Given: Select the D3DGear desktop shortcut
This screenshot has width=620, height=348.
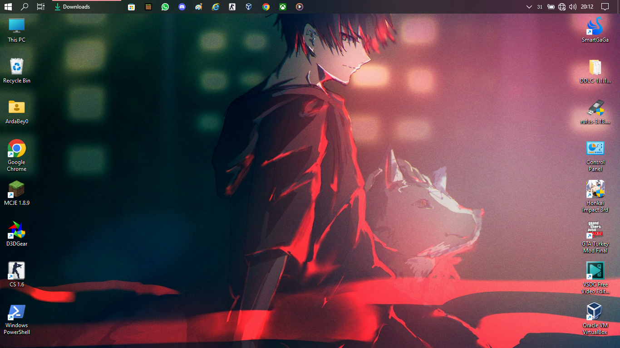Looking at the screenshot, I should (17, 234).
